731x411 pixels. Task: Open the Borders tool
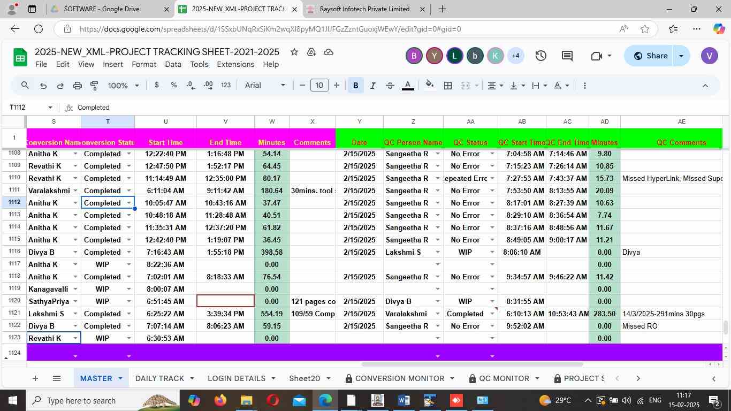448,86
